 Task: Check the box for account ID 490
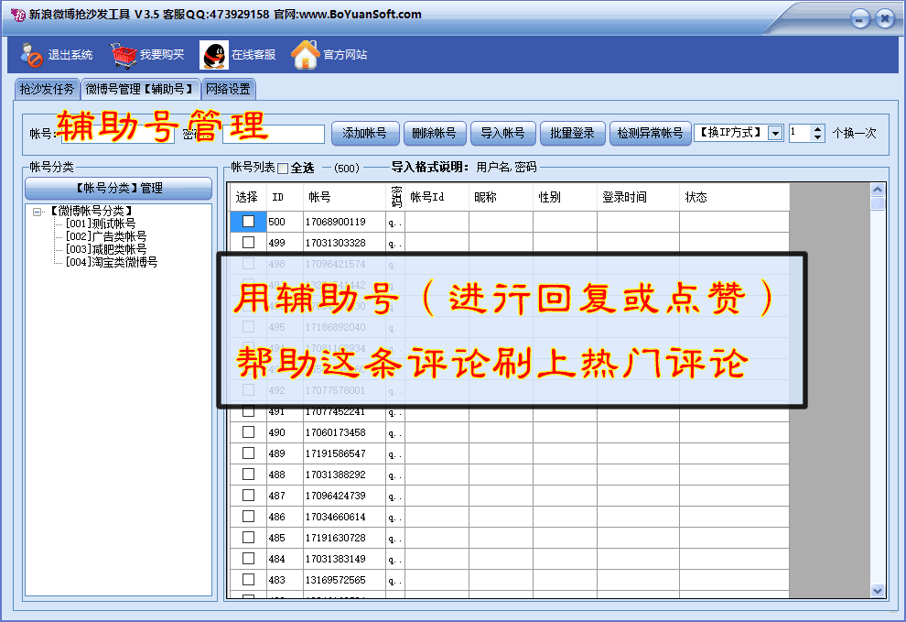(248, 432)
